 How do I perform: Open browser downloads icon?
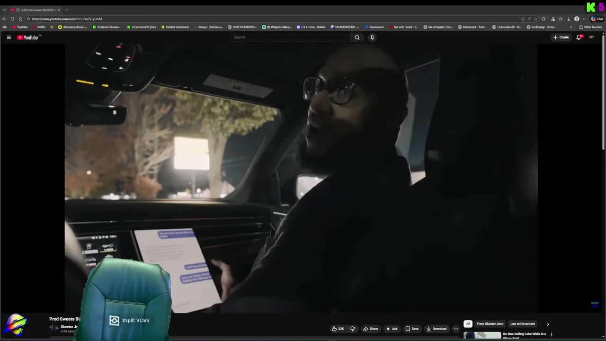coord(569,19)
